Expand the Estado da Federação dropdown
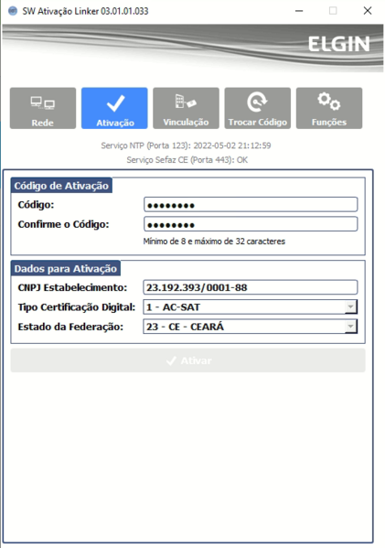Screen dimensions: 385x548 click(350, 327)
